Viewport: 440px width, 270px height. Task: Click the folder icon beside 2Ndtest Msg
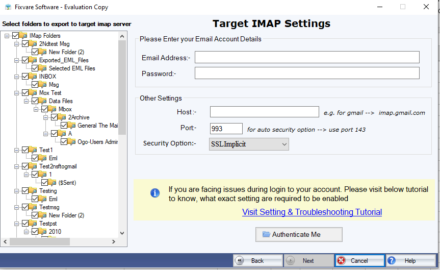[33, 44]
